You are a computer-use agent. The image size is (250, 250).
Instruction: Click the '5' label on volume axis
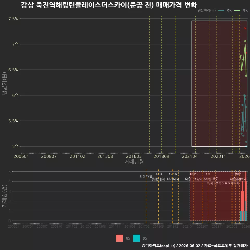[x=10, y=172]
